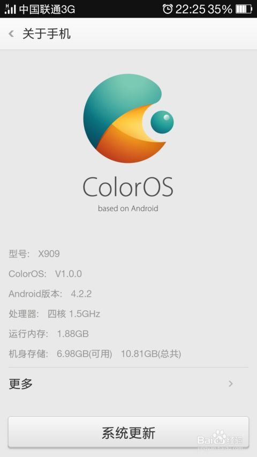
Task: Expand the 更多 chevron arrow
Action: [x=231, y=384]
